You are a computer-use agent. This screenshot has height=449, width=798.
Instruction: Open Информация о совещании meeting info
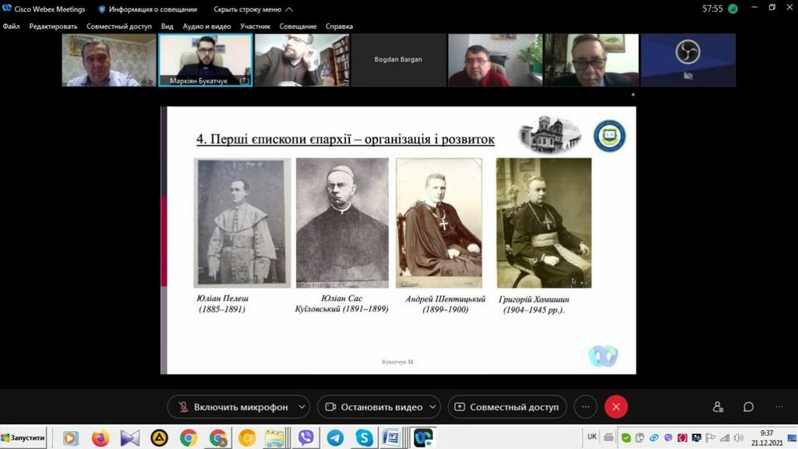pyautogui.click(x=147, y=9)
